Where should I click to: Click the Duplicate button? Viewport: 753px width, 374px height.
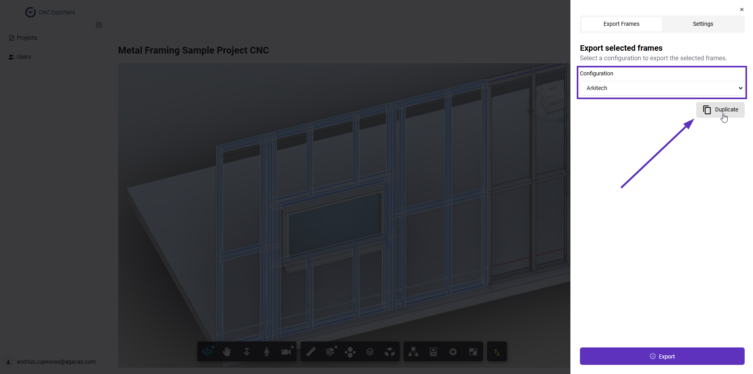point(720,109)
